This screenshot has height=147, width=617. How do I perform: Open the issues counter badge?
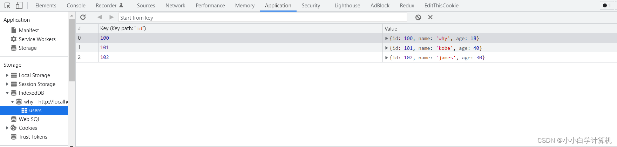[x=607, y=5]
